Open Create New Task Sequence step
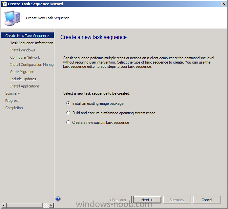This screenshot has height=209, width=228. pyautogui.click(x=28, y=36)
